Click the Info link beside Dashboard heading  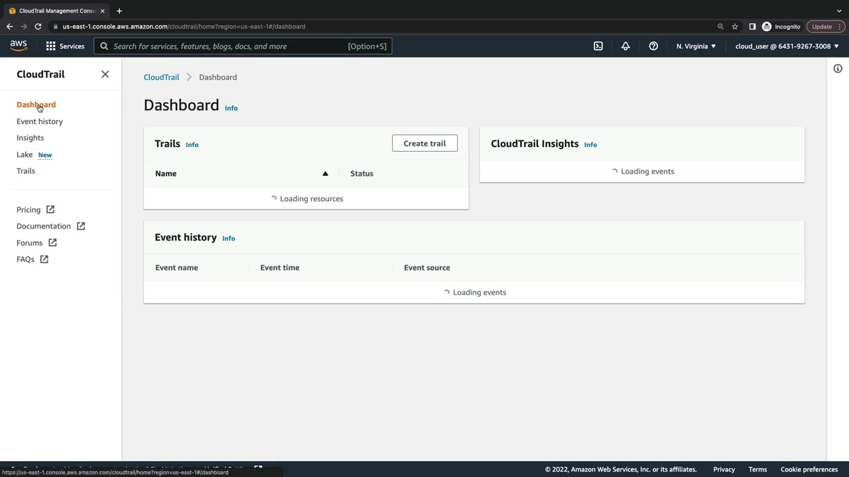point(231,108)
